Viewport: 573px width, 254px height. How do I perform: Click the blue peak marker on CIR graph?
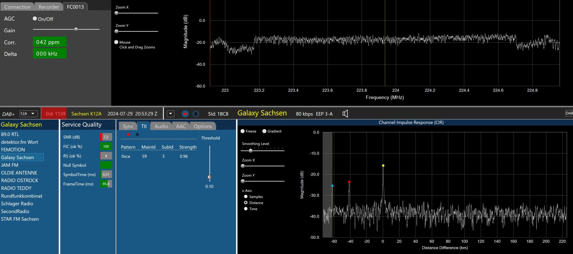pyautogui.click(x=332, y=186)
